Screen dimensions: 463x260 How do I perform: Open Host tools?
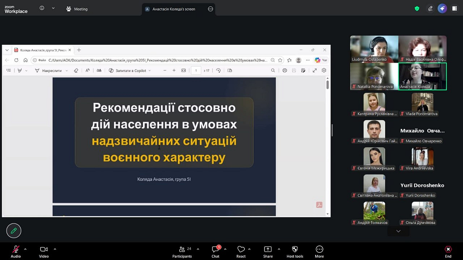pyautogui.click(x=295, y=252)
